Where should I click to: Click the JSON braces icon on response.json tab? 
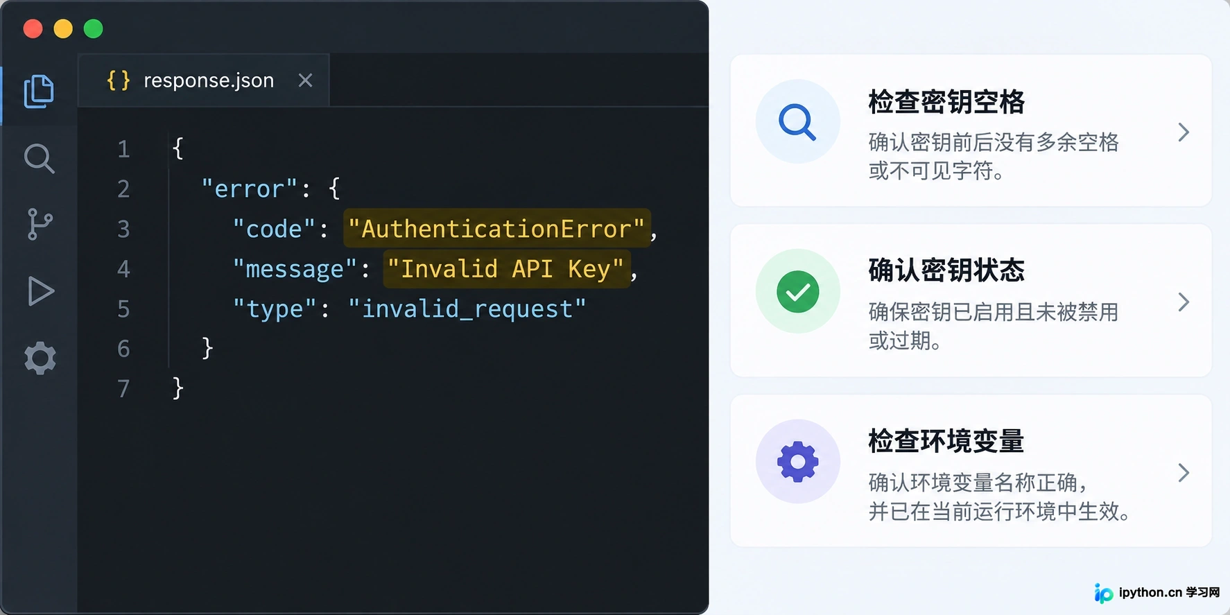(119, 80)
